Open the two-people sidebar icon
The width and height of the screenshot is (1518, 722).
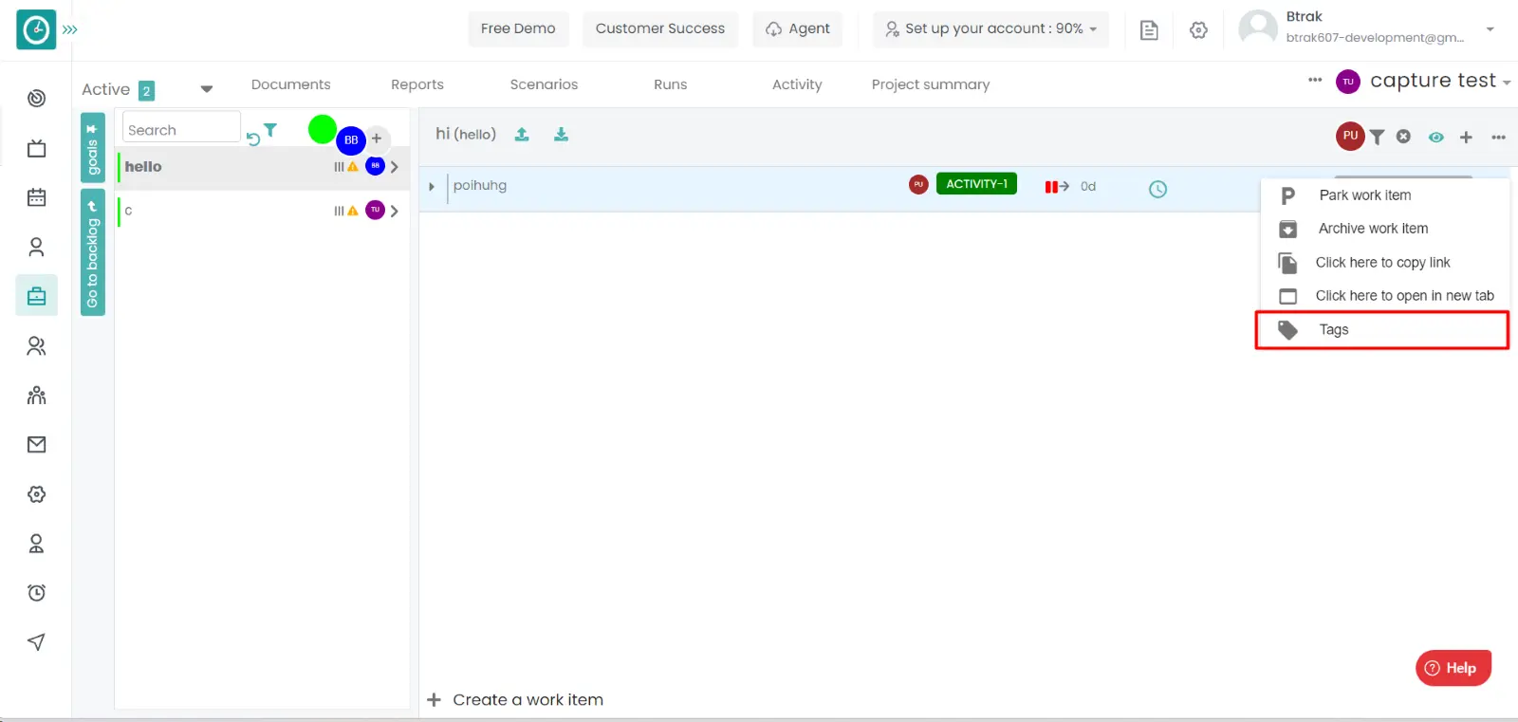coord(36,345)
